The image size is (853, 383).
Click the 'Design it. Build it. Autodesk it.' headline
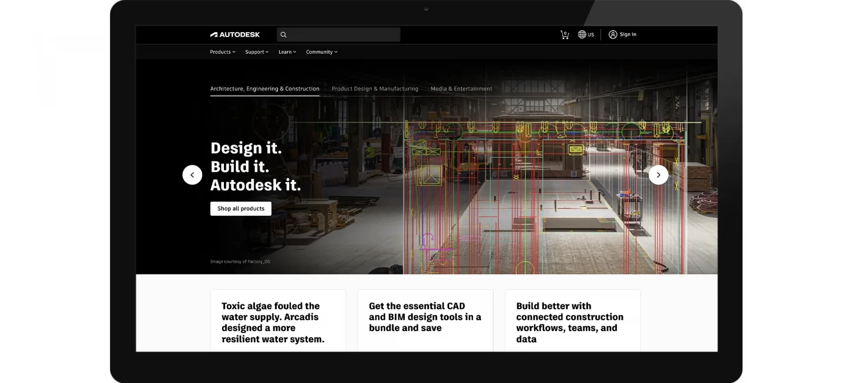pyautogui.click(x=255, y=167)
